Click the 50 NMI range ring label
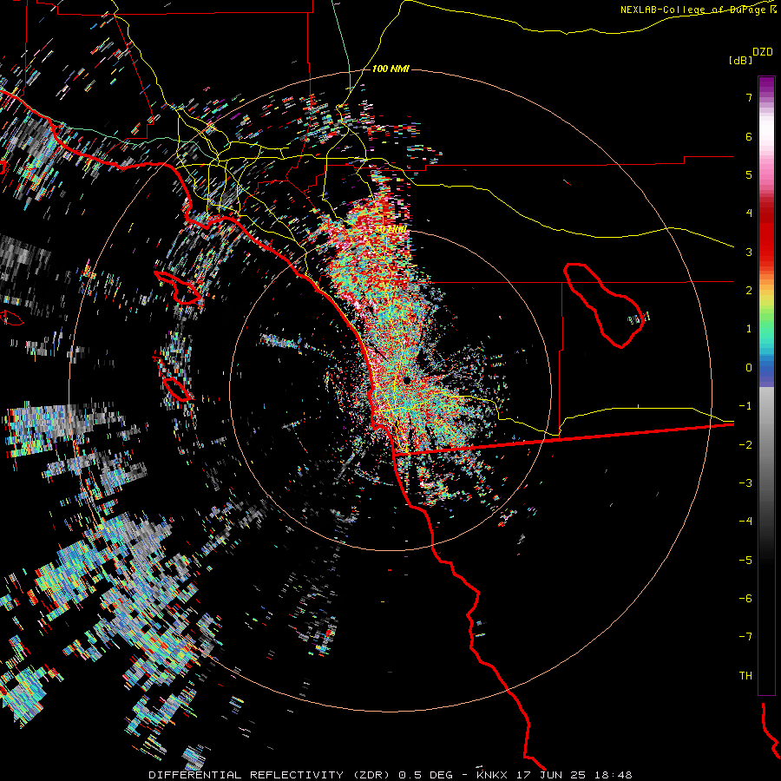The height and width of the screenshot is (781, 781). [390, 229]
